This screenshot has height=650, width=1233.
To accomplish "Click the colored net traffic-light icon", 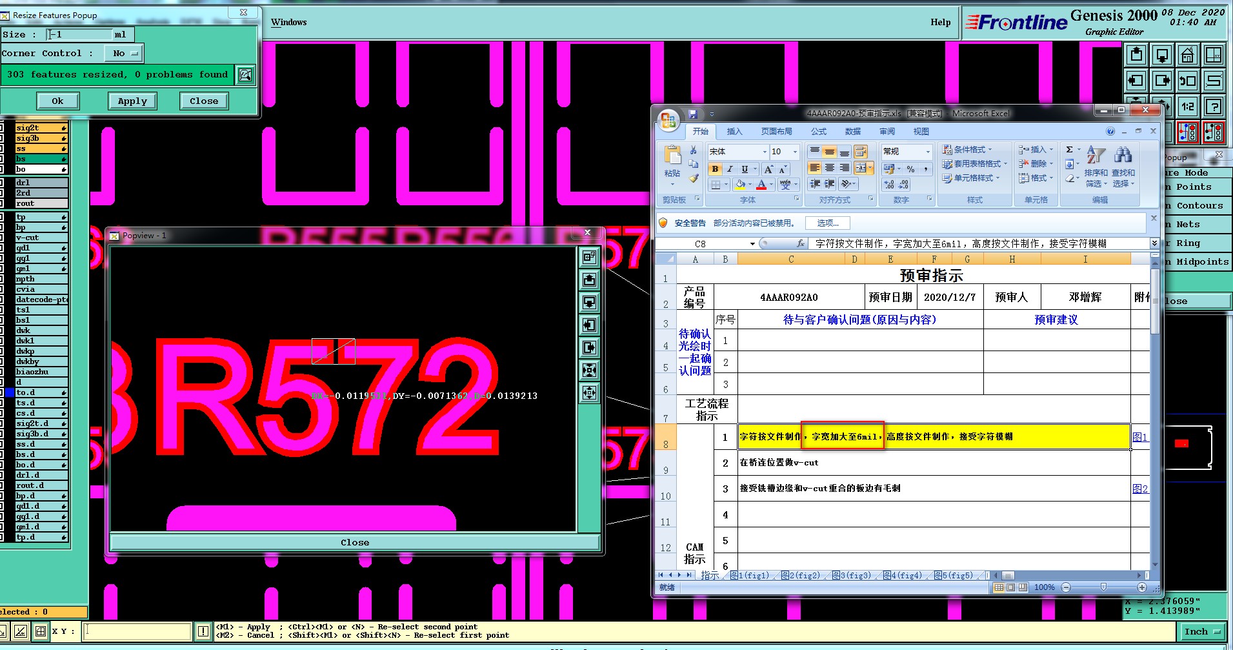I will (x=1188, y=132).
